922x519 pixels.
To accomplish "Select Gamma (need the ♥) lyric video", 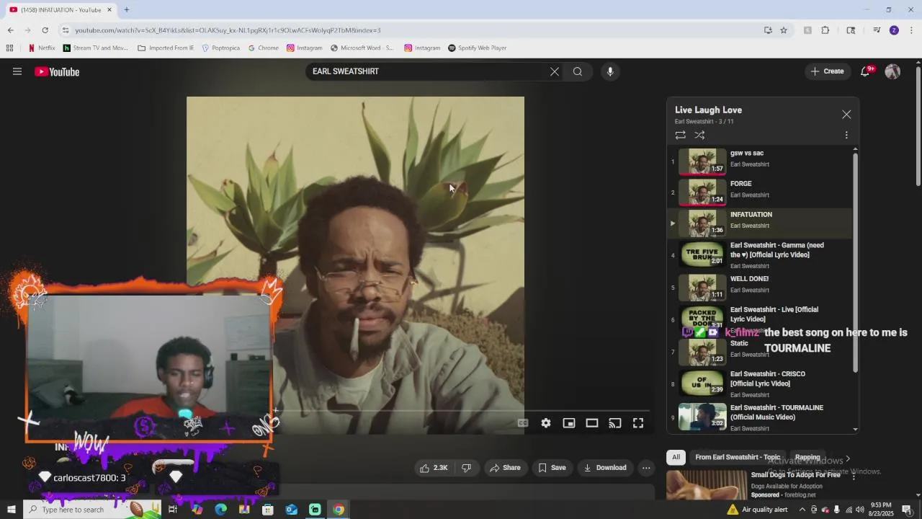I will tap(760, 255).
